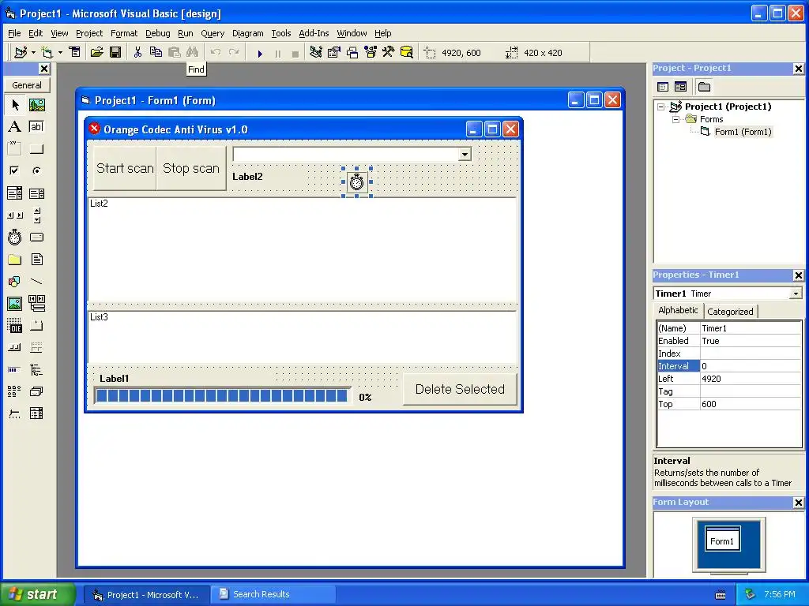Open the Debug menu

click(157, 33)
